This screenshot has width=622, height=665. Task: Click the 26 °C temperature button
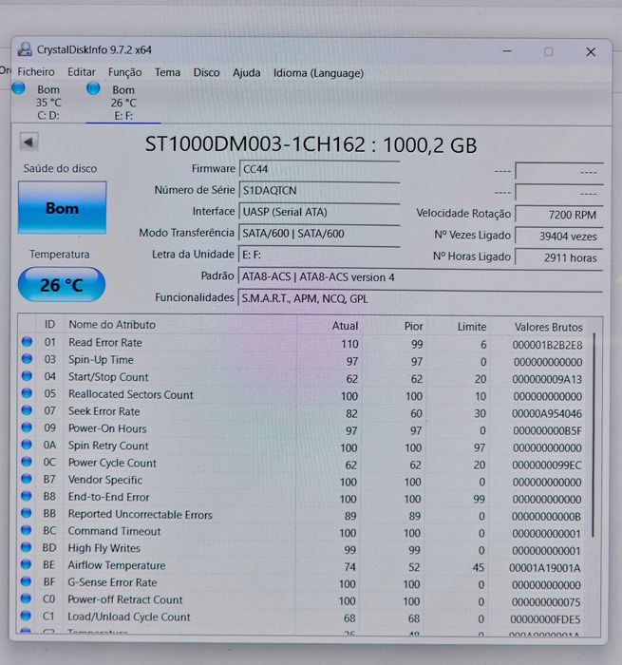coord(62,285)
